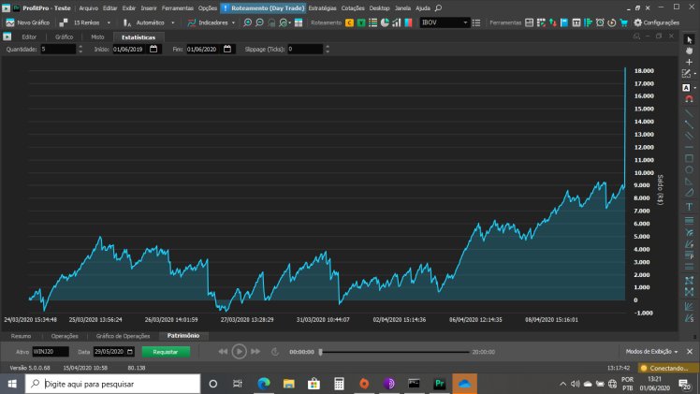Select the text annotation tool

coord(690,206)
